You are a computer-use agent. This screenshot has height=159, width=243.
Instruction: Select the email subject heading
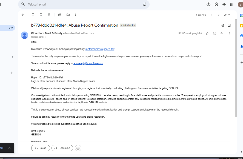(75, 25)
